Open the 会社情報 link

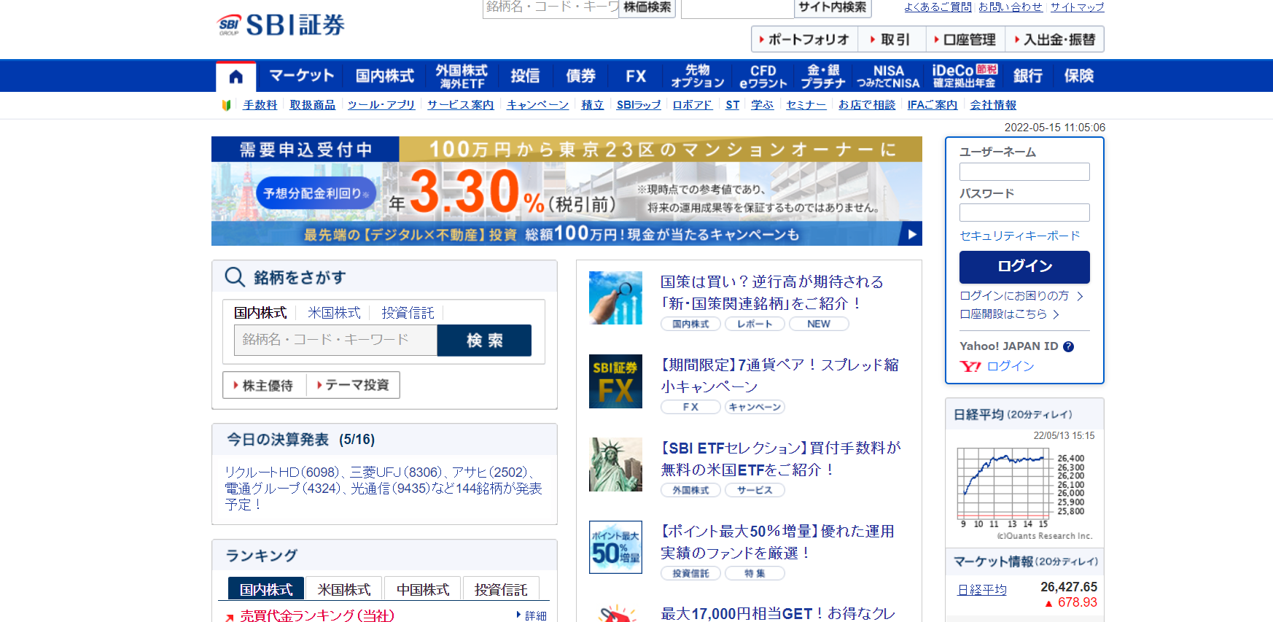point(993,105)
